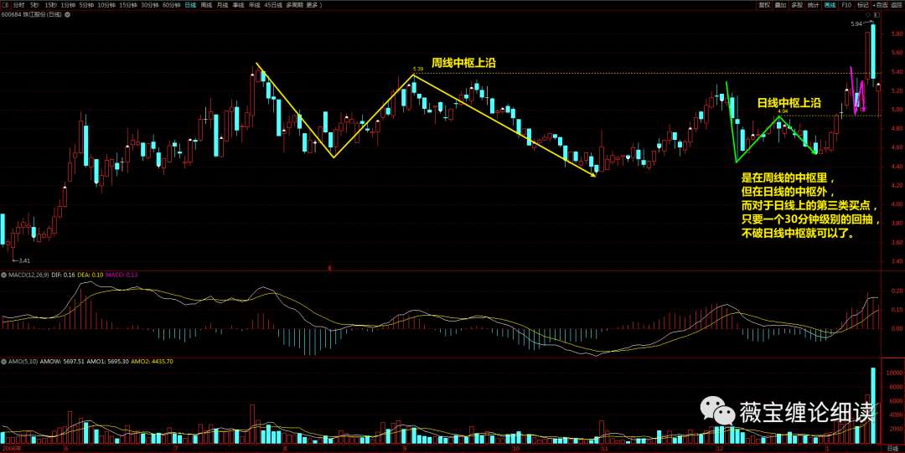The height and width of the screenshot is (453, 905).
Task: Click the 5.39 high price label
Action: tap(418, 69)
